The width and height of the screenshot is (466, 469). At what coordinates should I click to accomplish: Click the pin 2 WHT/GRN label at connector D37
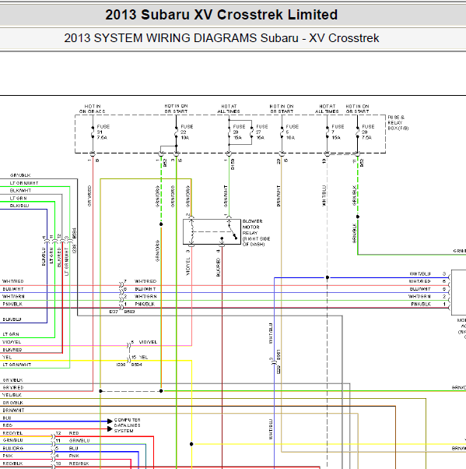[140, 297]
